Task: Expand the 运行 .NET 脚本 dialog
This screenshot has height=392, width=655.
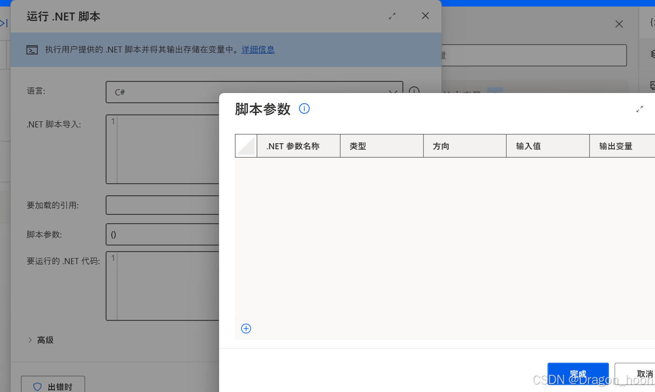Action: pyautogui.click(x=392, y=16)
